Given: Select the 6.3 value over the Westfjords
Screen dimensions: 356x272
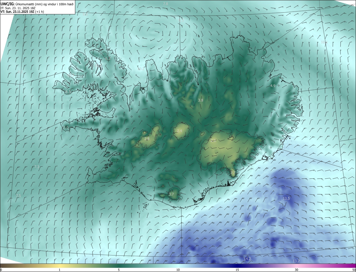Looking at the screenshot, I should (x=108, y=59).
